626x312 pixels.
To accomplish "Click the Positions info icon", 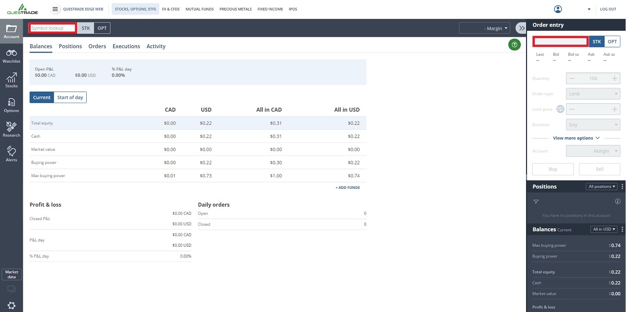I will [618, 202].
